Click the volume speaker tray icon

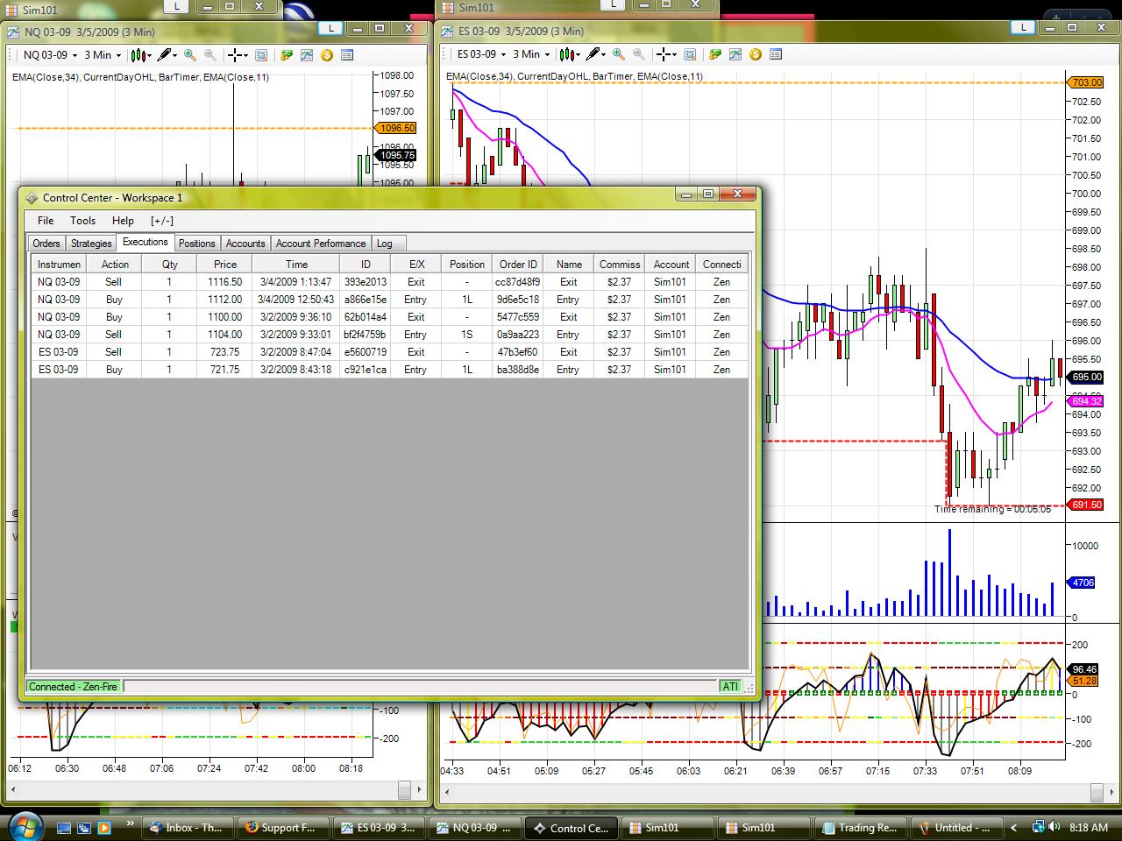pyautogui.click(x=1054, y=827)
